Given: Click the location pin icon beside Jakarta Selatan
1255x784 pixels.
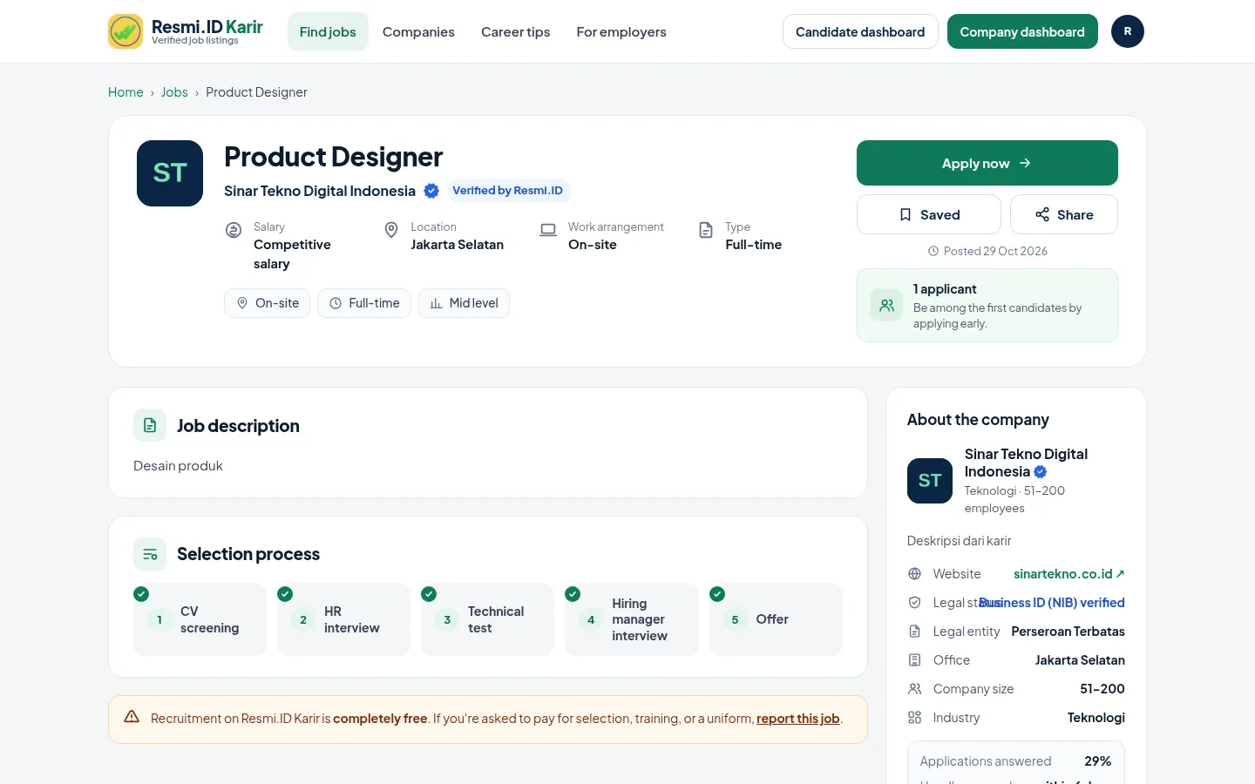Looking at the screenshot, I should click(391, 229).
